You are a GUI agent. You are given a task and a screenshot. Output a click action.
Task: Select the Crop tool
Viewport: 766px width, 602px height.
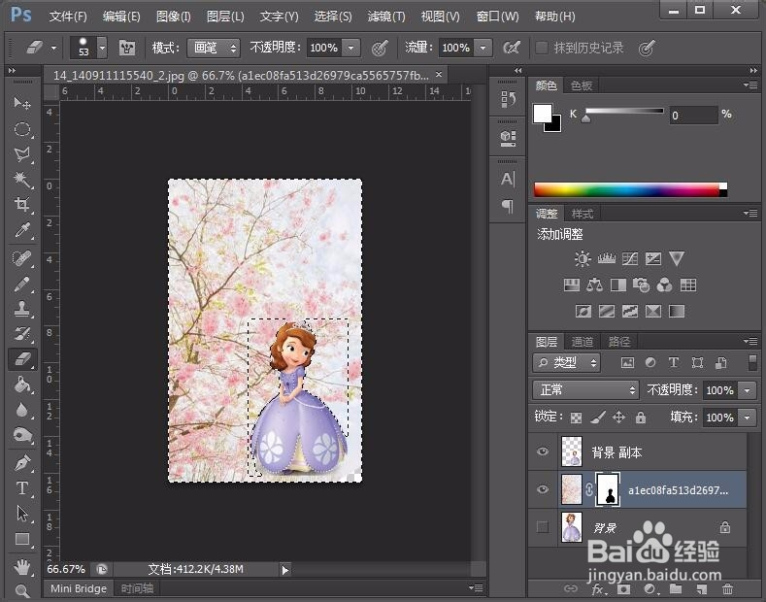(22, 204)
